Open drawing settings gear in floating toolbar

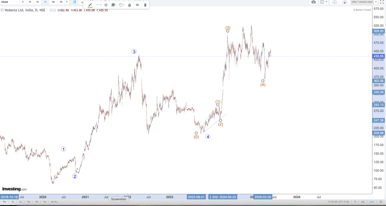pyautogui.click(x=106, y=5)
